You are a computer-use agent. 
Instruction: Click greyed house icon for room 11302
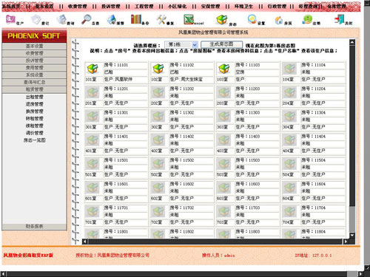coord(158,117)
